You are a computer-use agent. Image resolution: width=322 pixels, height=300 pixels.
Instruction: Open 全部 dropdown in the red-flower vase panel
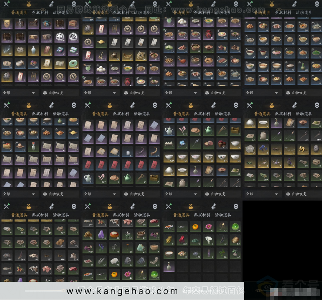19,194
